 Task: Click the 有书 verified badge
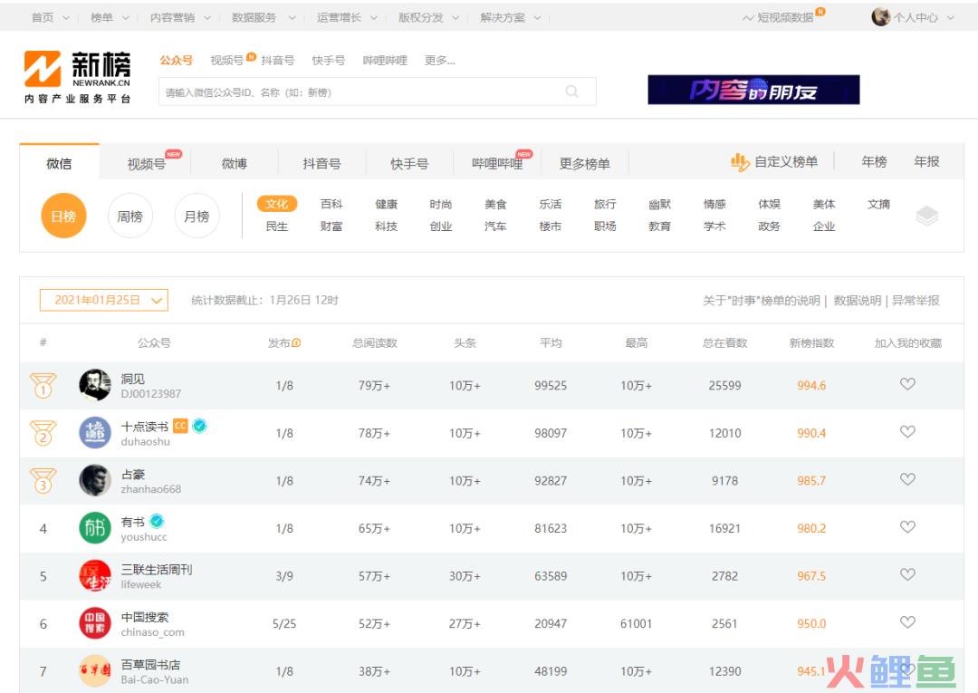point(157,521)
